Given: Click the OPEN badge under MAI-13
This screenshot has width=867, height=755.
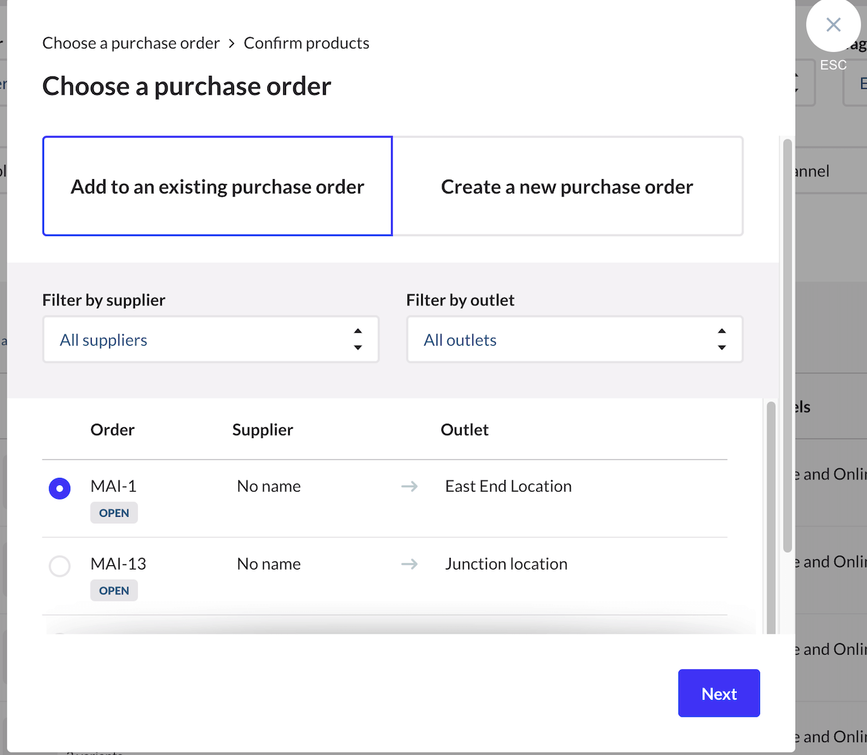Looking at the screenshot, I should (114, 590).
